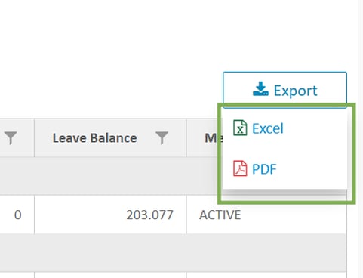Select the 203.077 leave balance cell

[110, 215]
